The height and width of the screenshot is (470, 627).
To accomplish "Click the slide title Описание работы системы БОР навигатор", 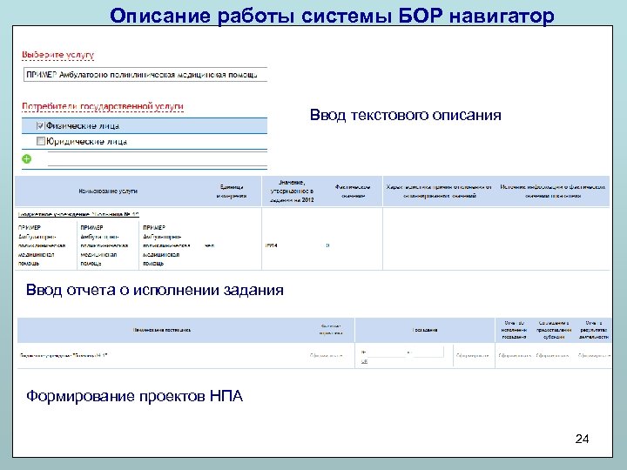I will point(332,16).
